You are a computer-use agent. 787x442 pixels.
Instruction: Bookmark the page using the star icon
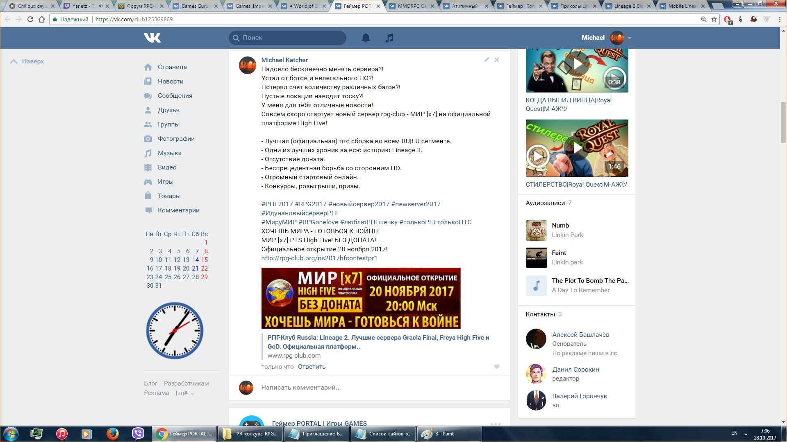coord(714,19)
